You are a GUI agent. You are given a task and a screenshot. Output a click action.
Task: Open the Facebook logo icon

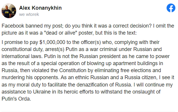pos(171,8)
